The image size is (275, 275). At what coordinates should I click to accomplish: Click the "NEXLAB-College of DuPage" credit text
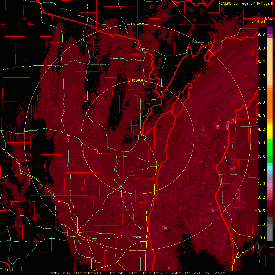tap(244, 3)
